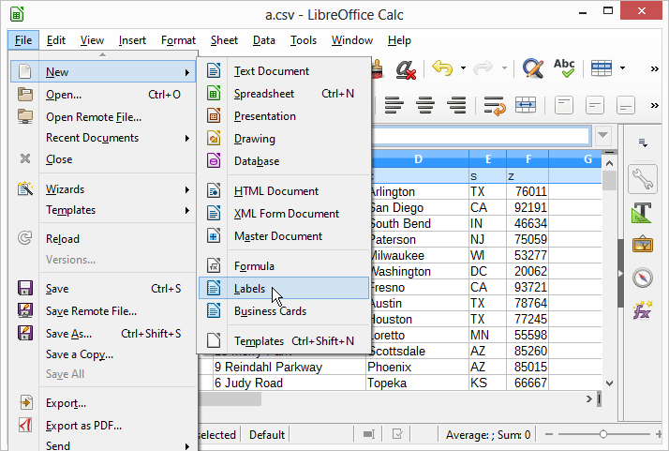Center cell content vertically
The height and width of the screenshot is (451, 669).
(x=595, y=106)
